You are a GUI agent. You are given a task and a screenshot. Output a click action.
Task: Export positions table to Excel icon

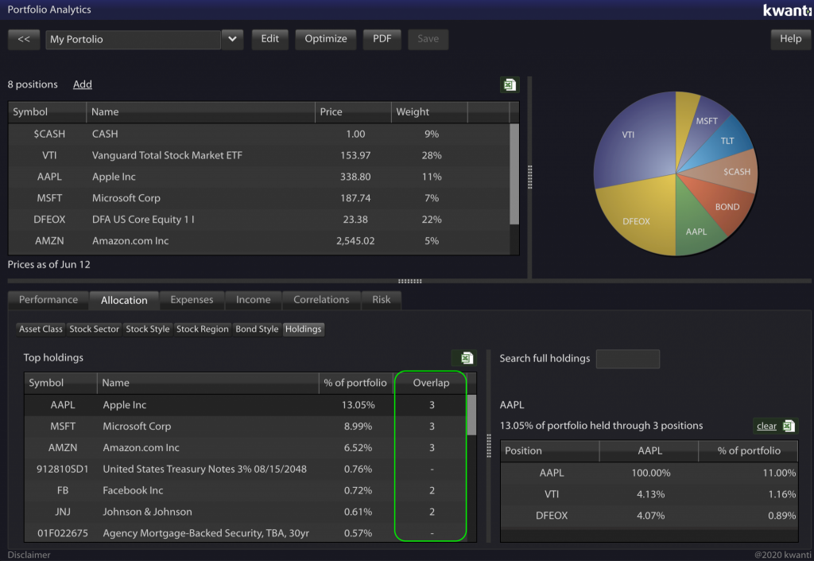coord(510,84)
